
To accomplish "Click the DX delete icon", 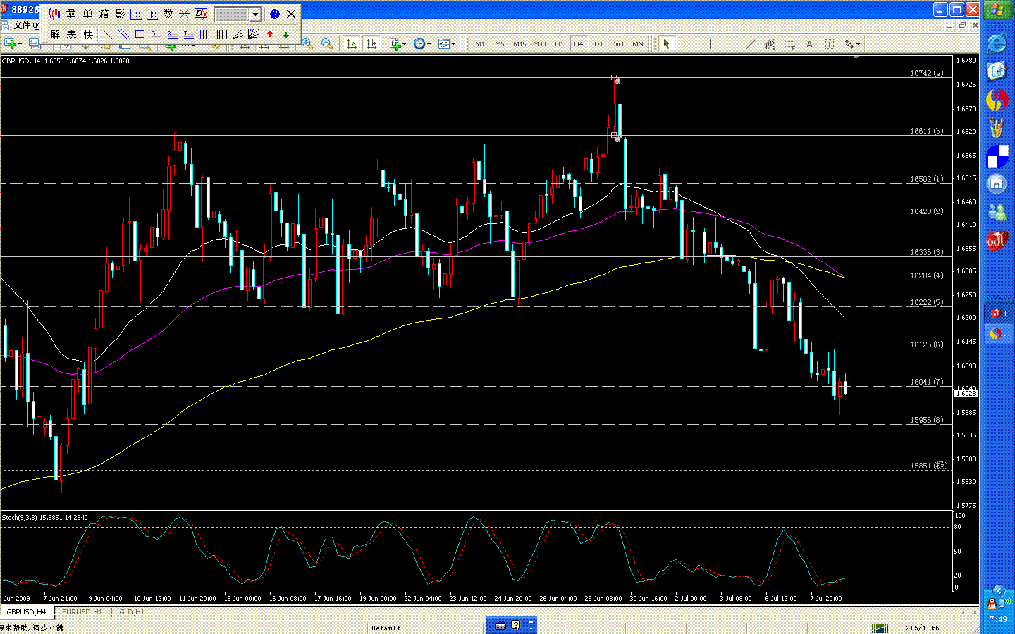I will point(201,14).
